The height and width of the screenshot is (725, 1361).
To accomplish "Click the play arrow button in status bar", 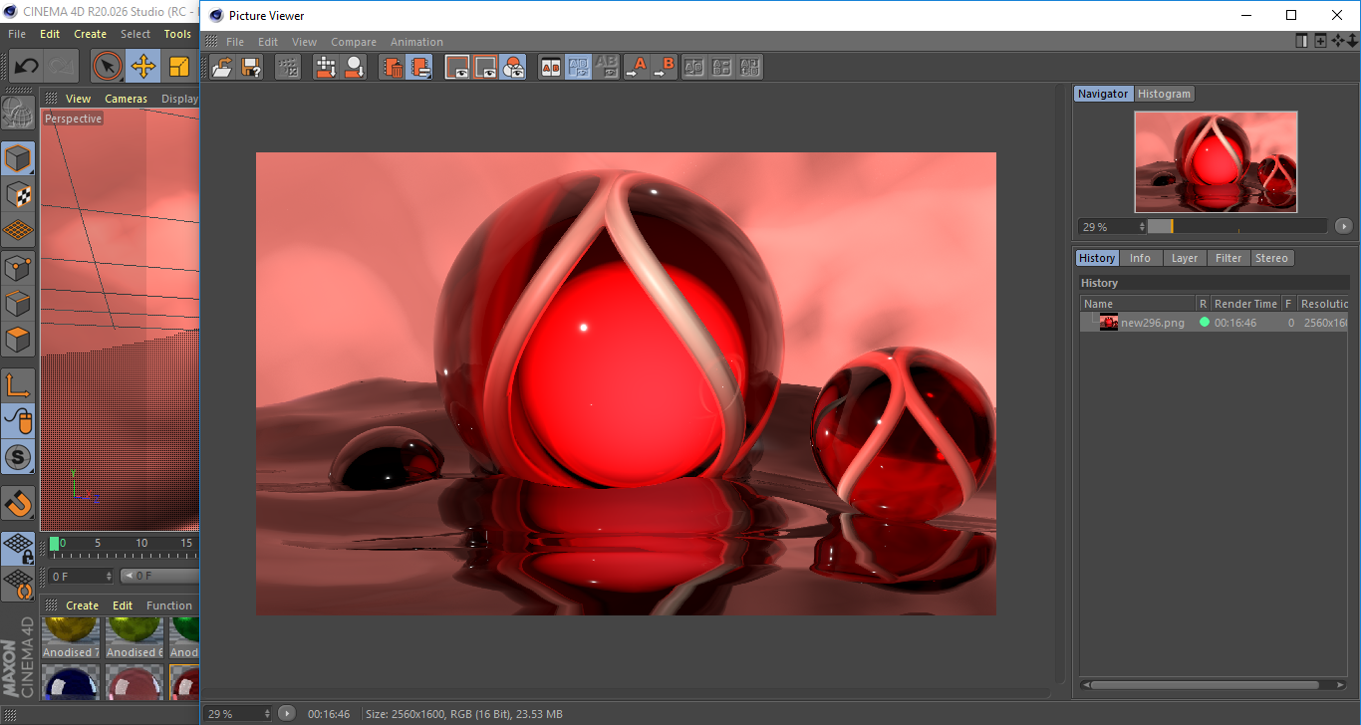I will [287, 713].
